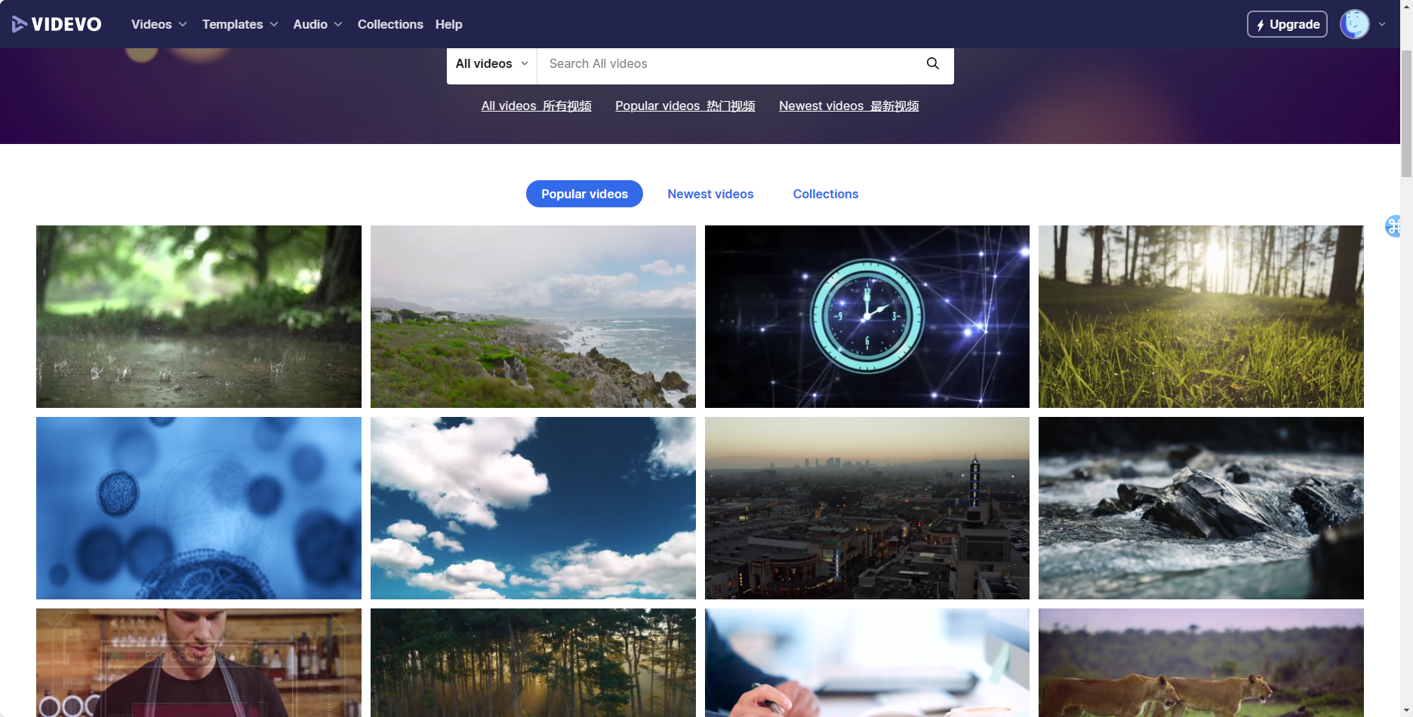
Task: Expand the Audio menu
Action: click(x=318, y=24)
